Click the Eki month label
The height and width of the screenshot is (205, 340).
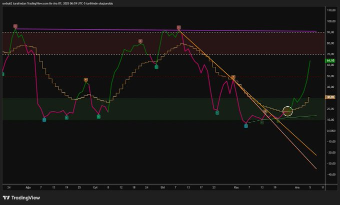click(x=162, y=188)
